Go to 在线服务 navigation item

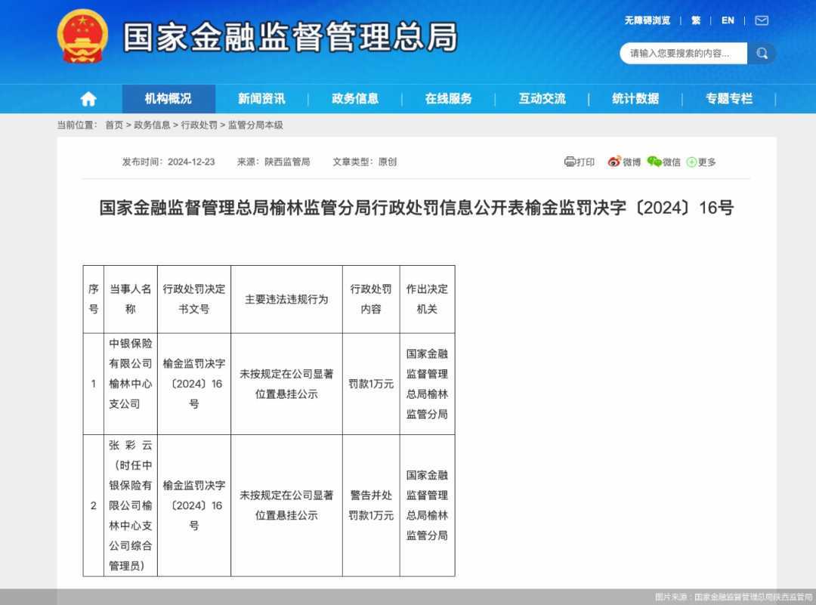[x=448, y=99]
